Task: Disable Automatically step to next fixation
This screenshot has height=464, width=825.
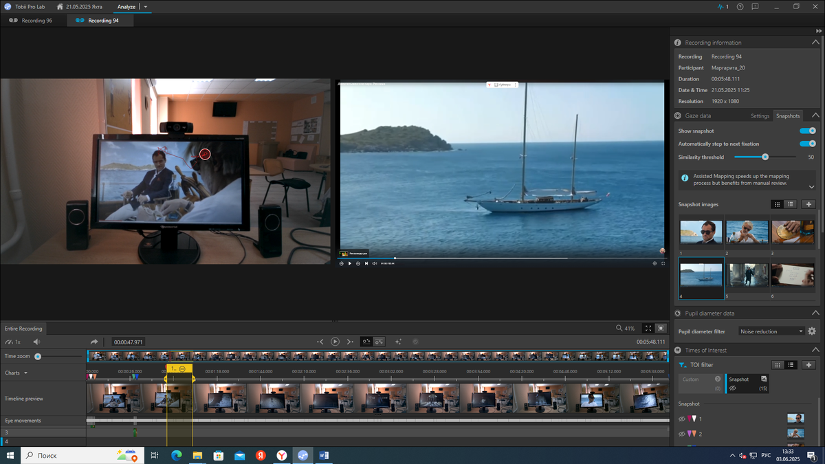Action: point(807,144)
